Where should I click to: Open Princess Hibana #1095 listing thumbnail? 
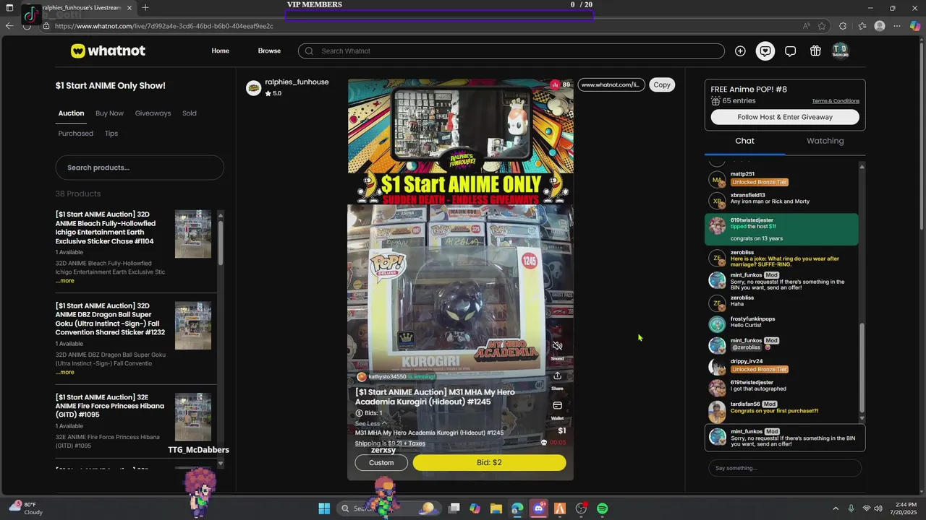(193, 417)
